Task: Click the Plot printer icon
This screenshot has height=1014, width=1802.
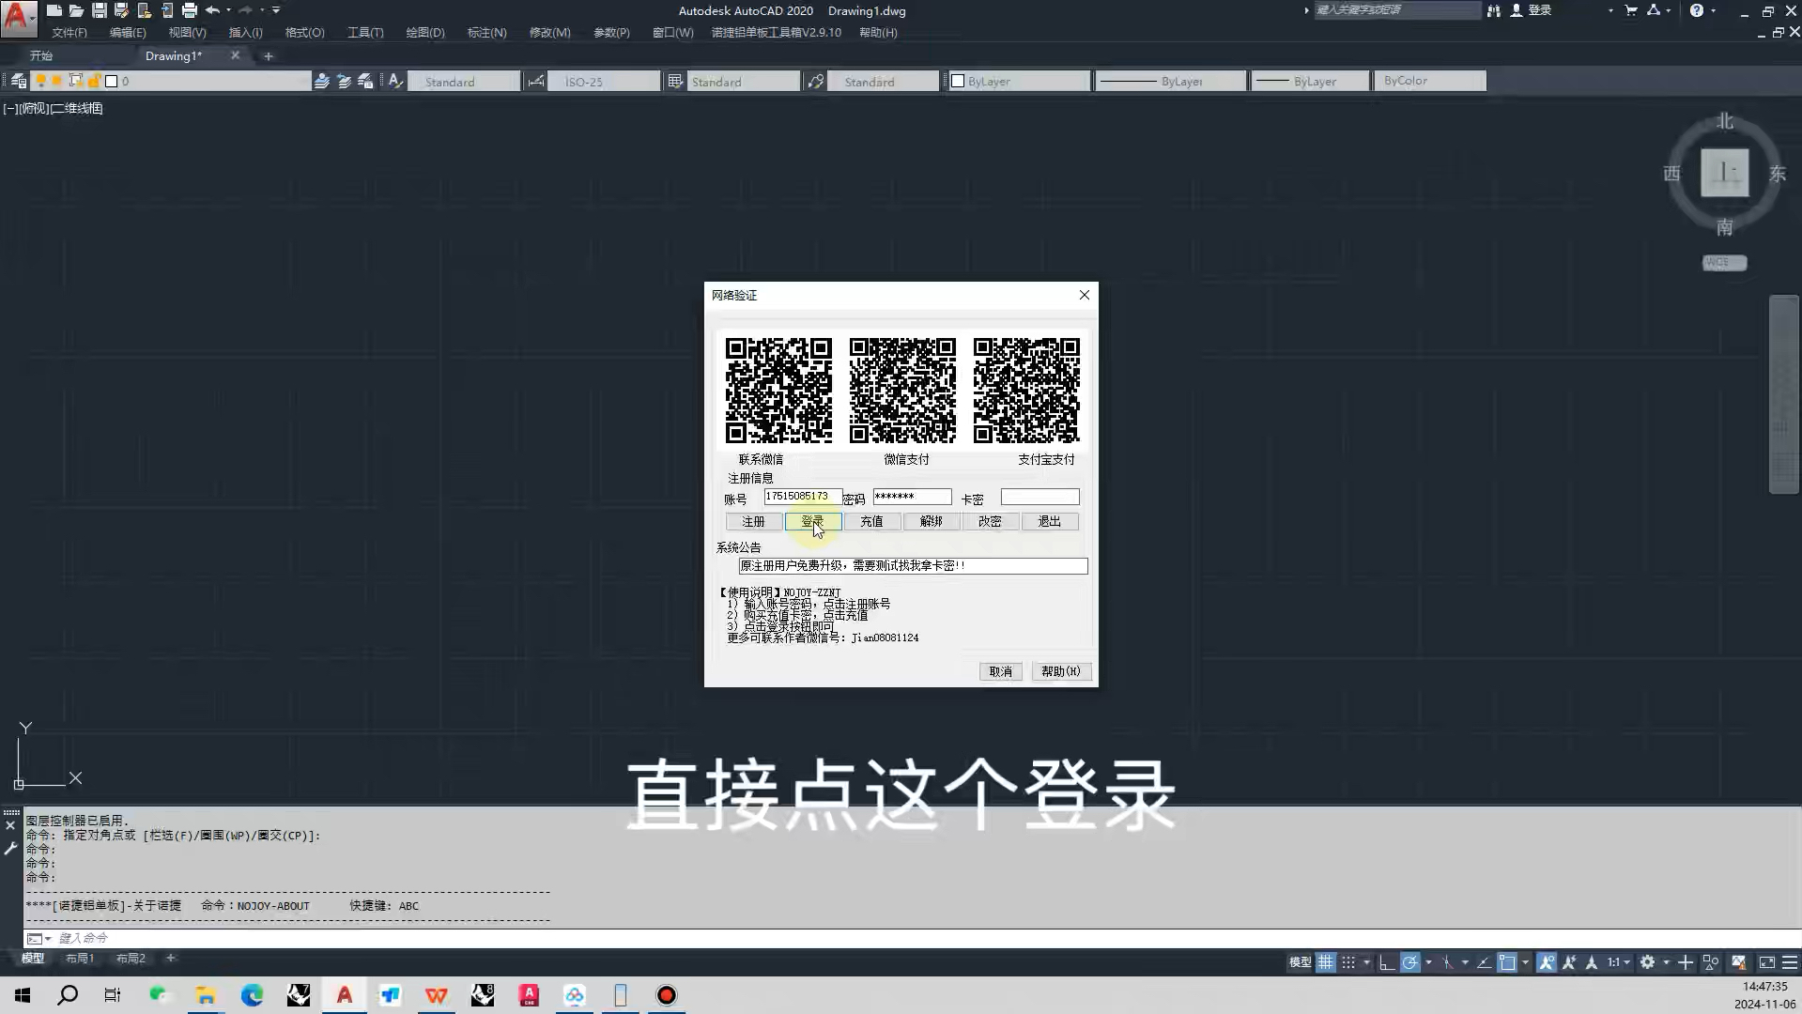Action: [x=189, y=10]
